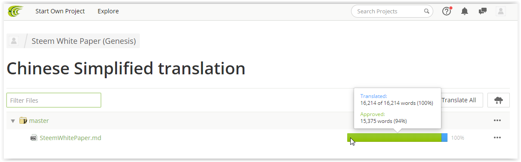Click the Translate All button
521x162 pixels.
pyautogui.click(x=460, y=100)
